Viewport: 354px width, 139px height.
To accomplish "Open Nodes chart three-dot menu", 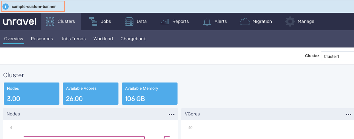I will [x=171, y=114].
